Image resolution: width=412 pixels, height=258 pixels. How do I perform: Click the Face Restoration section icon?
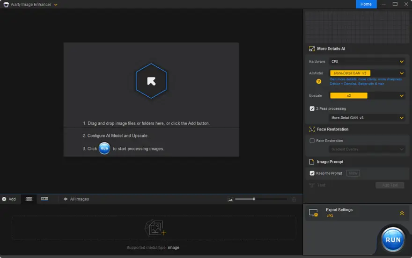[312, 129]
